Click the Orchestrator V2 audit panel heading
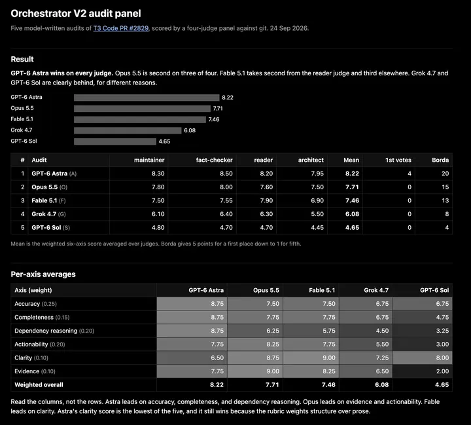 pyautogui.click(x=76, y=14)
